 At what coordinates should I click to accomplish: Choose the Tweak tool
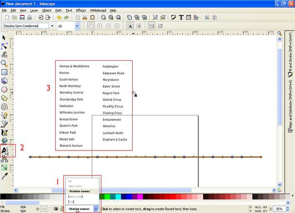tap(4, 55)
